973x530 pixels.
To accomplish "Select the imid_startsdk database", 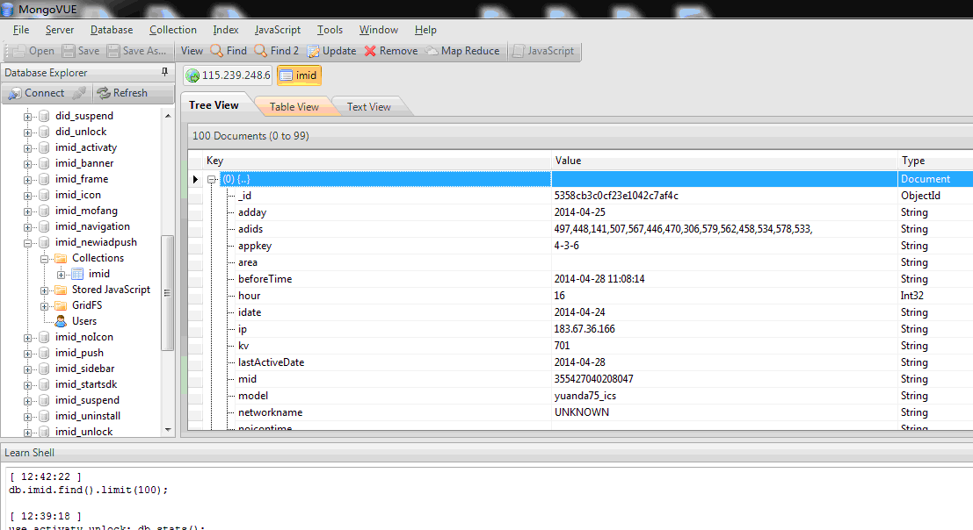I will [85, 383].
